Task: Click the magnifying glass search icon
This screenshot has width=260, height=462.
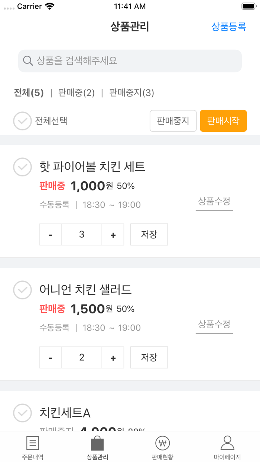Action: click(28, 61)
